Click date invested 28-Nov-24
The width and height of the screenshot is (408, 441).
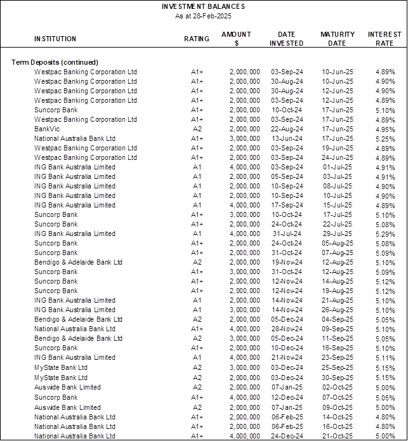point(287,329)
